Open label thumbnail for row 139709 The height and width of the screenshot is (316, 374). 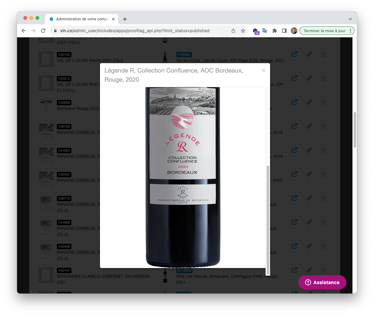point(46,131)
